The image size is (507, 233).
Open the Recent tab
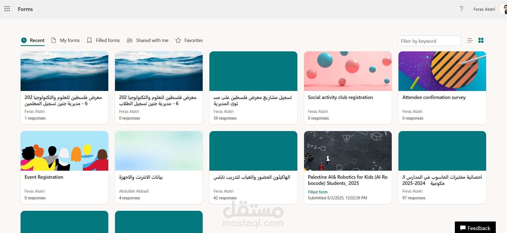click(33, 40)
